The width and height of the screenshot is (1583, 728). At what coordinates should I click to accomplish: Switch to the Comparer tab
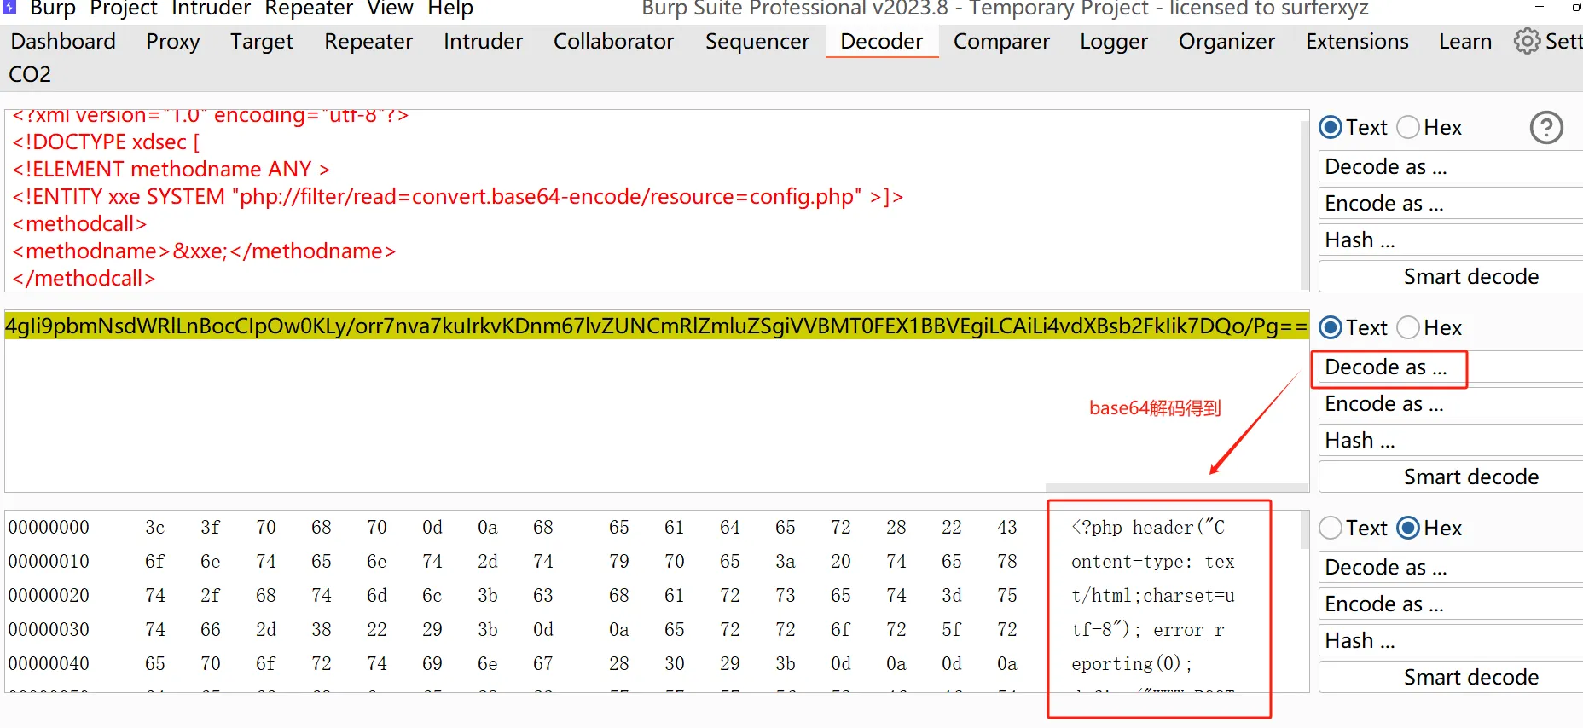(1001, 42)
